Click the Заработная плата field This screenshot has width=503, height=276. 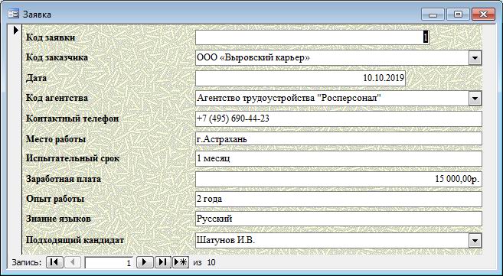click(338, 179)
